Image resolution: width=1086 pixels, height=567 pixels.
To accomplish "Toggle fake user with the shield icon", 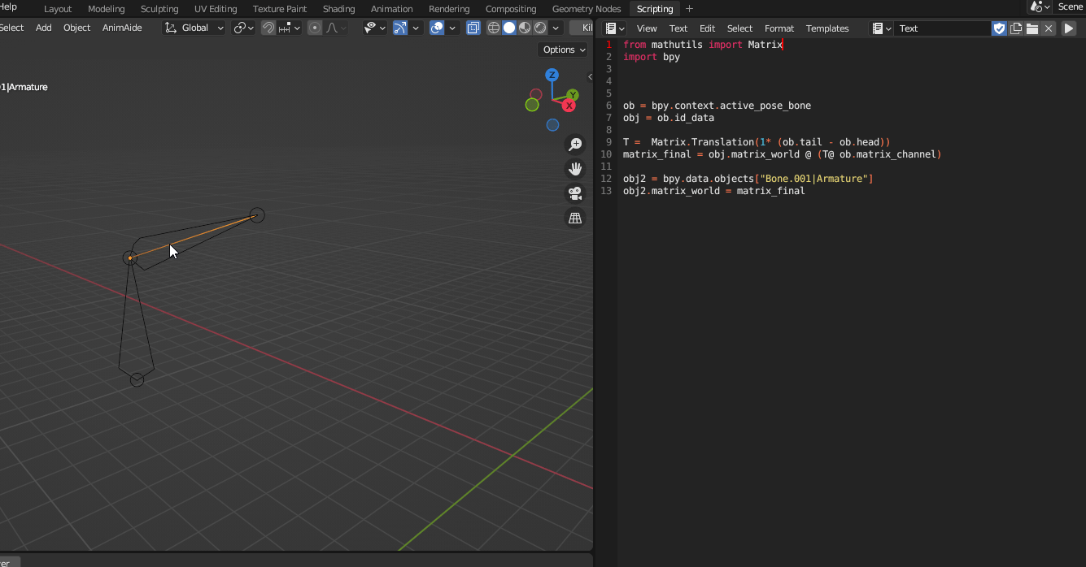I will (999, 28).
